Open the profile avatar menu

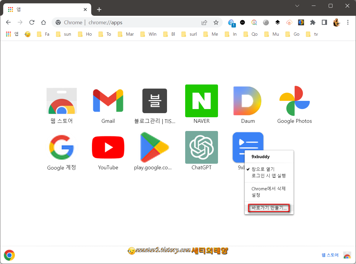(x=336, y=23)
